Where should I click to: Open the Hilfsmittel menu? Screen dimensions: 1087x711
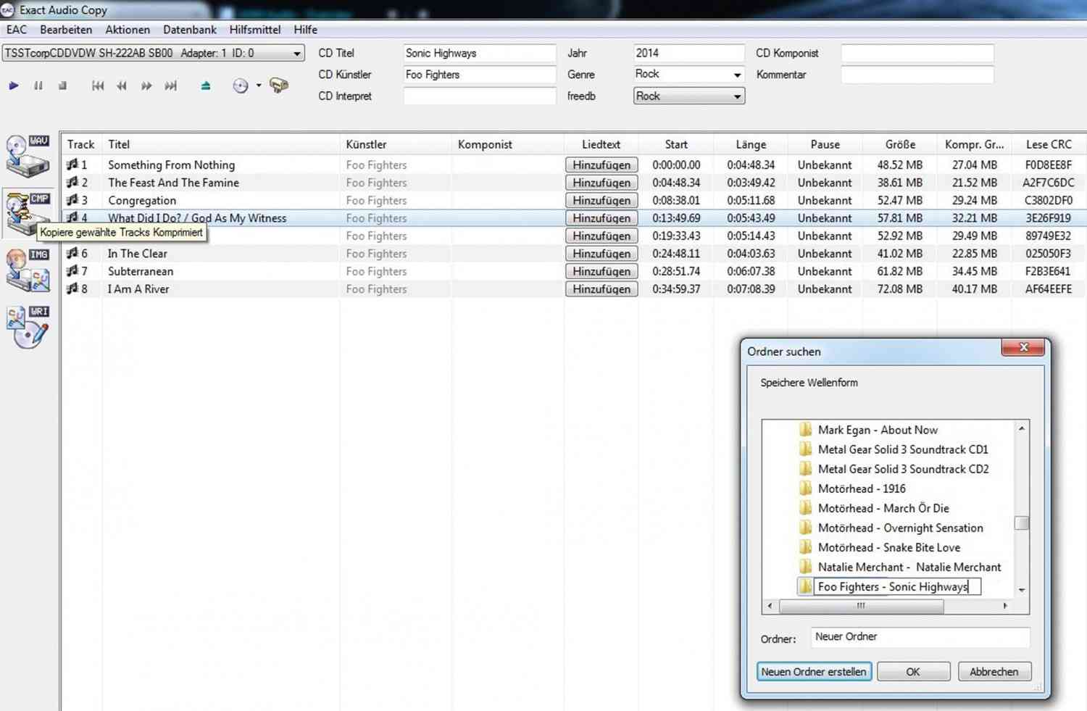pyautogui.click(x=255, y=30)
